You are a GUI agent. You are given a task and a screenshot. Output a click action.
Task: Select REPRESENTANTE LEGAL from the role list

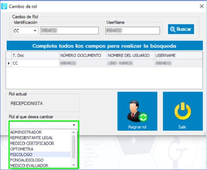coord(32,138)
